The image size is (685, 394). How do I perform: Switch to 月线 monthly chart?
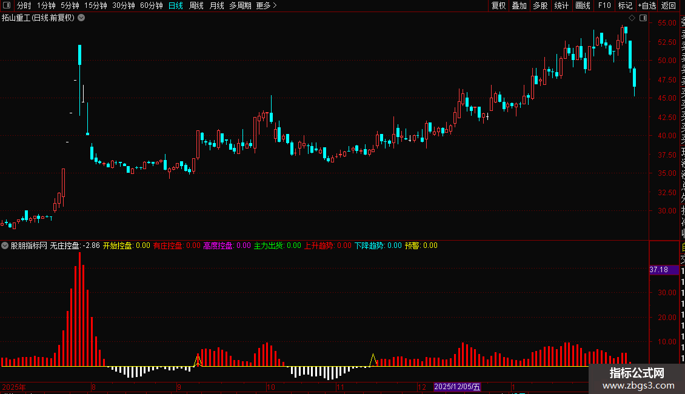tap(216, 5)
